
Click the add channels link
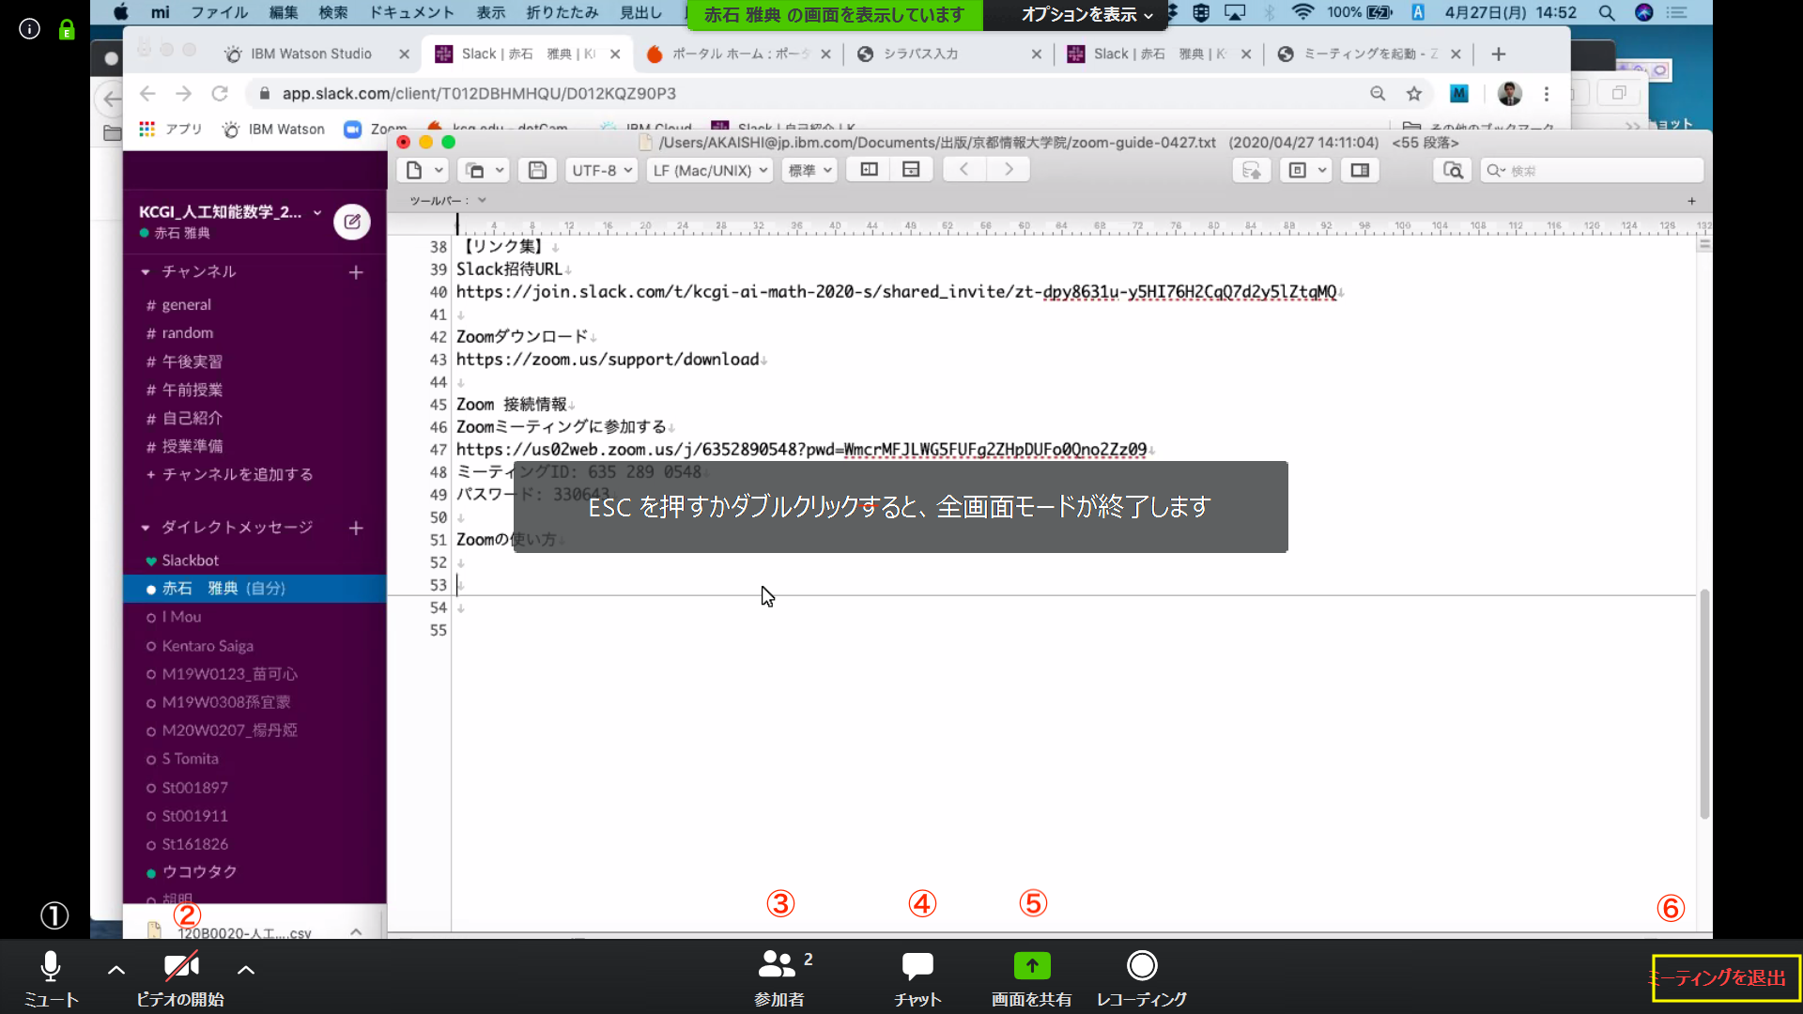(x=230, y=474)
